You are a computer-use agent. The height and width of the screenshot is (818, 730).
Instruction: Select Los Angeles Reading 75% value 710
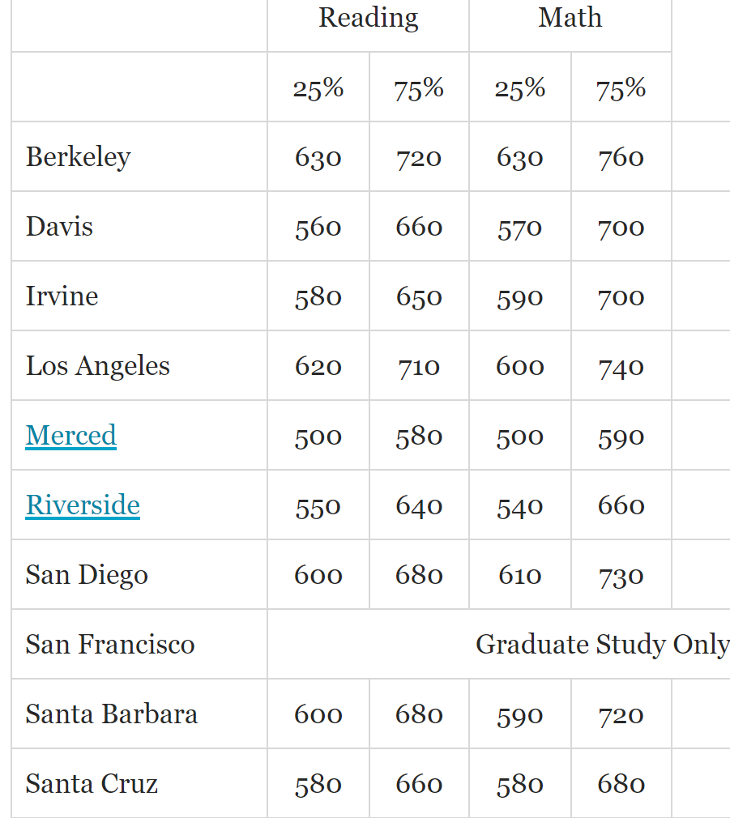(x=419, y=367)
